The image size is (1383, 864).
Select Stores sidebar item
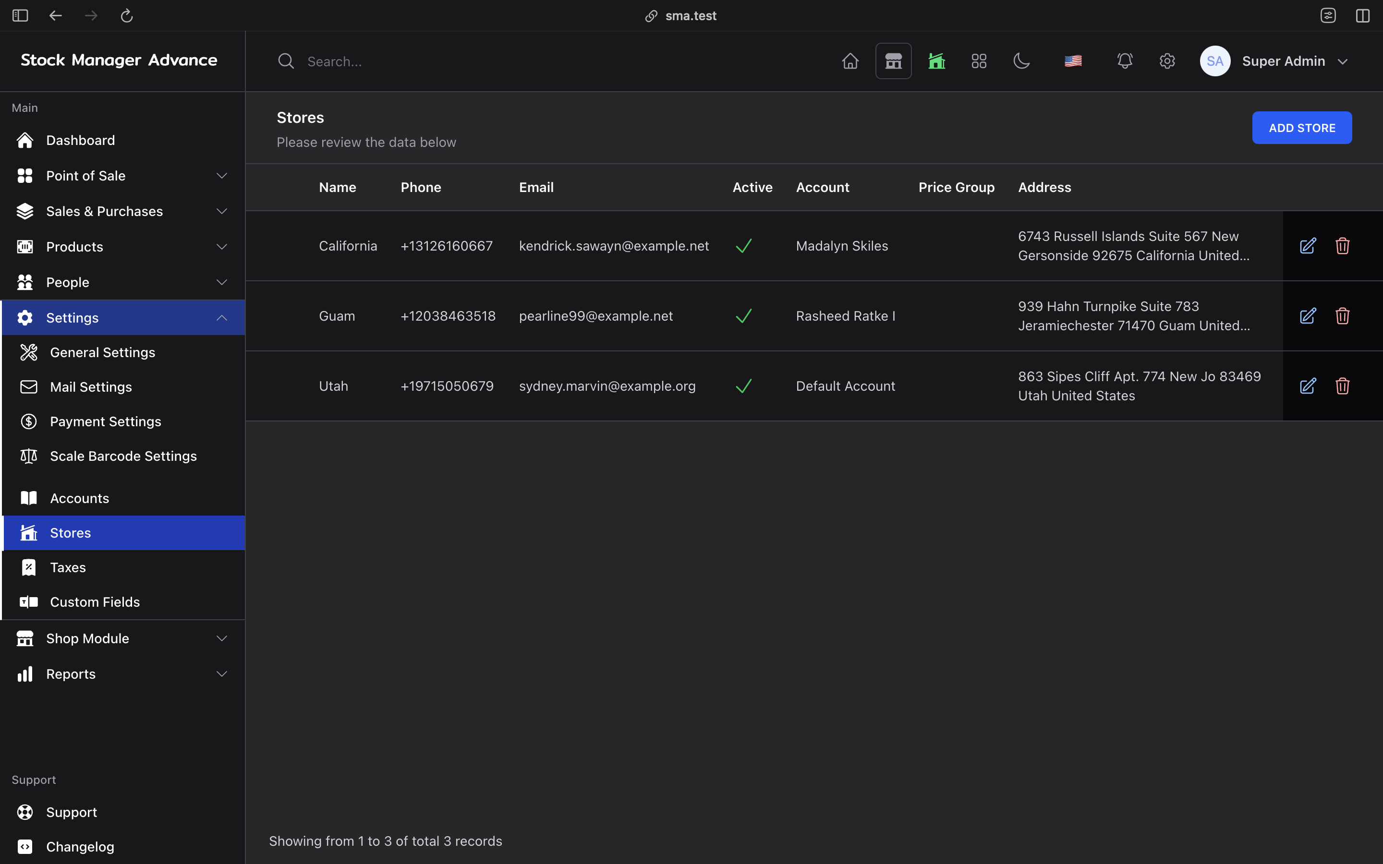(x=123, y=533)
